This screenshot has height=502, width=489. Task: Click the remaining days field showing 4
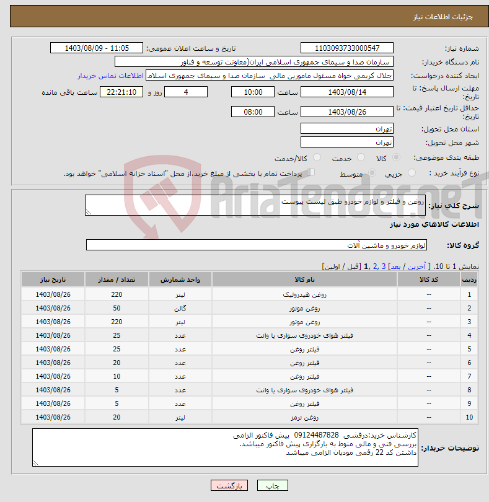coord(186,92)
